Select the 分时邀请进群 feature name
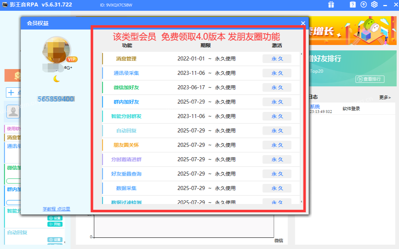 pos(126,159)
